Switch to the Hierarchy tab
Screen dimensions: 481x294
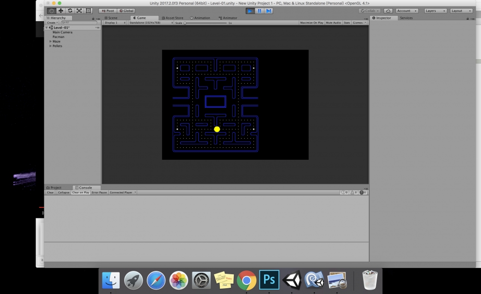(58, 18)
